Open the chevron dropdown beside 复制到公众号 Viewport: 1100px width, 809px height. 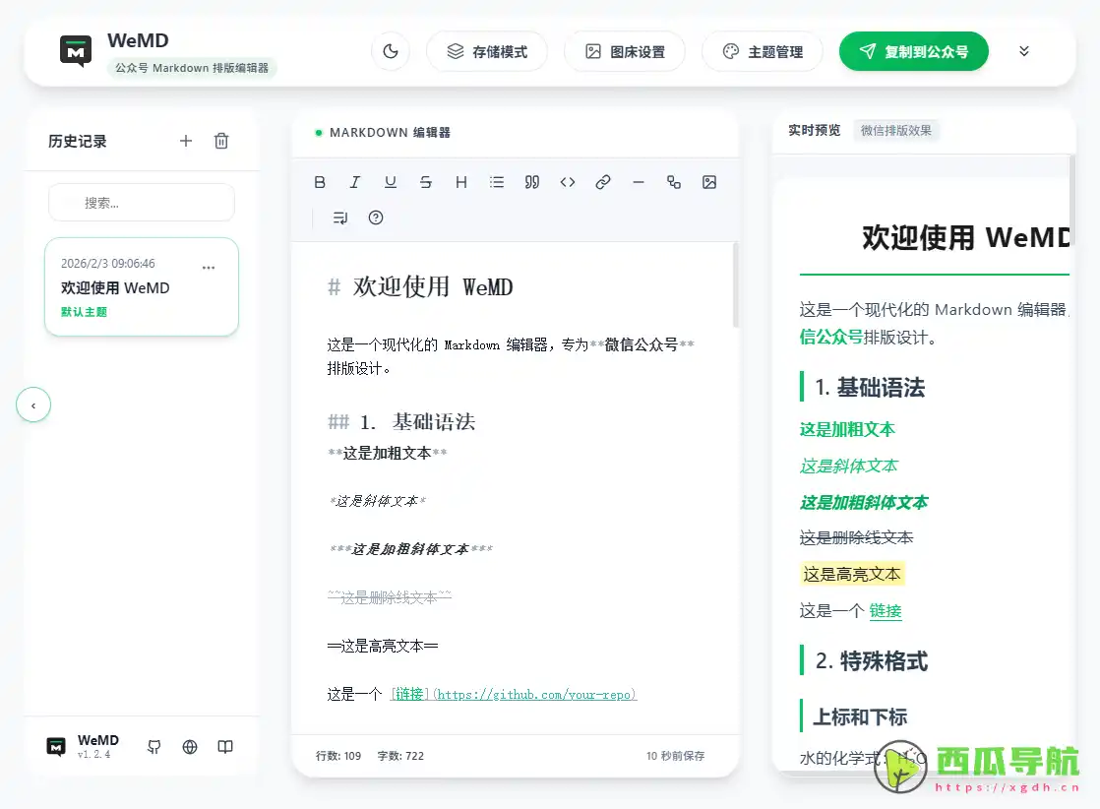pos(1023,50)
